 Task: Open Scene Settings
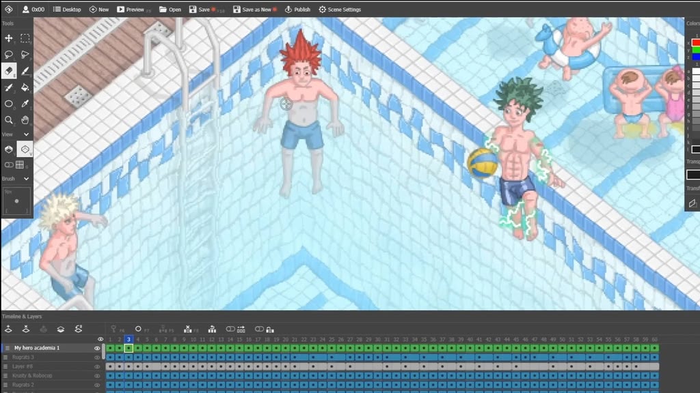click(x=340, y=10)
